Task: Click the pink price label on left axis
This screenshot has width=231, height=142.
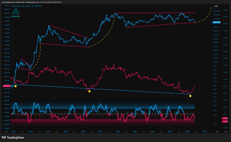Action: 7,86
